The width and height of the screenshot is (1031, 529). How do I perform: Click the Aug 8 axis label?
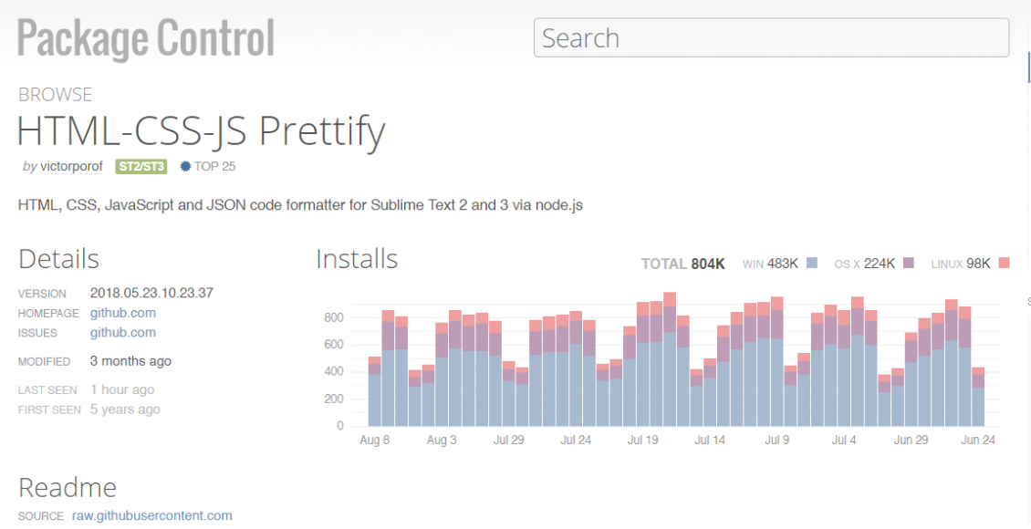click(x=374, y=439)
